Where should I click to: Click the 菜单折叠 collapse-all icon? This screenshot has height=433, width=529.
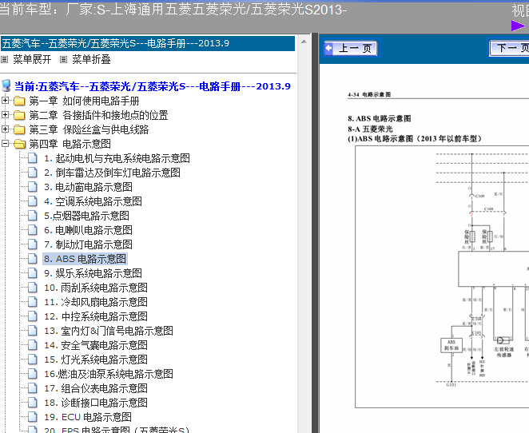[63, 60]
